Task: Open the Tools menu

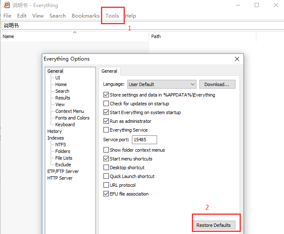Action: click(x=112, y=16)
